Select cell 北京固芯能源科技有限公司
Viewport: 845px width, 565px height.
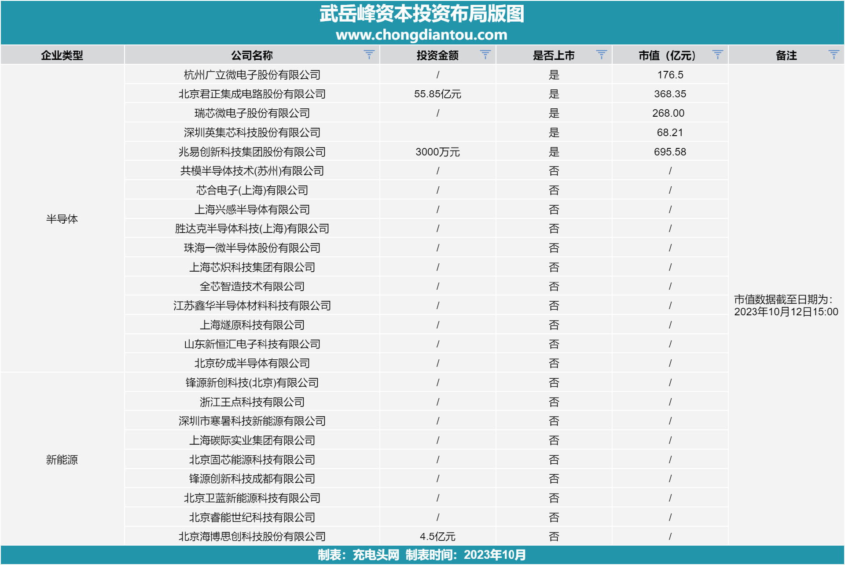pos(252,459)
